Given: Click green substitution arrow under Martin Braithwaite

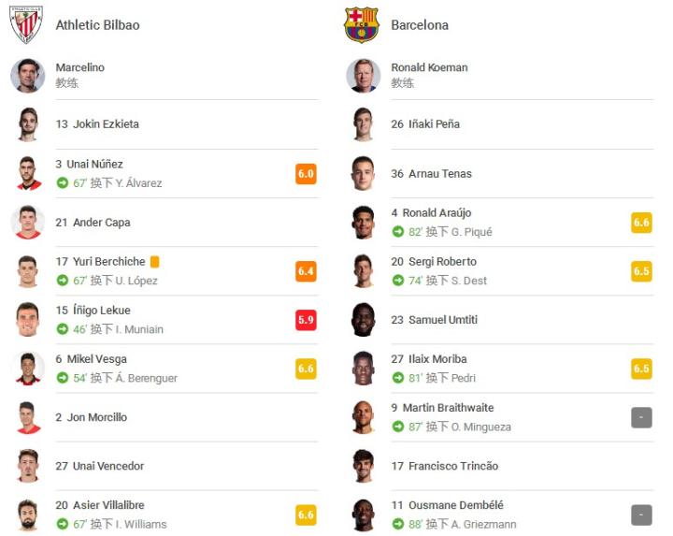Looking at the screenshot, I should [398, 427].
